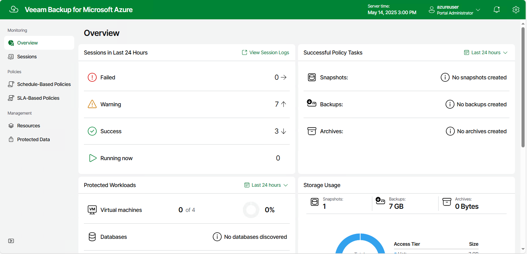Click the No databases discovered text
The width and height of the screenshot is (527, 254).
tap(256, 237)
